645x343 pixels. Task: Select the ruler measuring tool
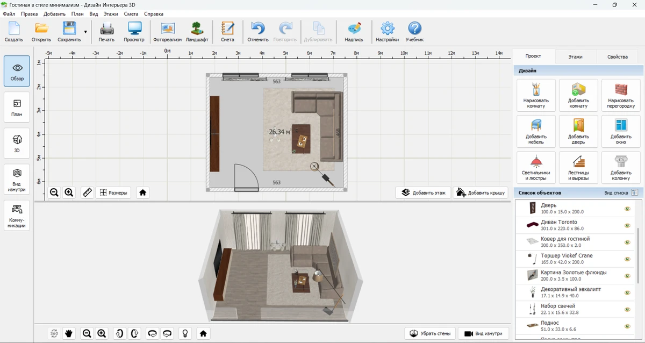pos(88,192)
